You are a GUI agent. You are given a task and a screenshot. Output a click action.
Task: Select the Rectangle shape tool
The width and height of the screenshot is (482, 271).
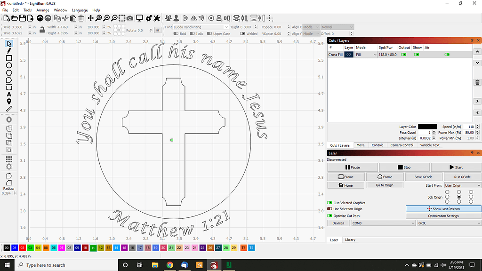[8, 58]
